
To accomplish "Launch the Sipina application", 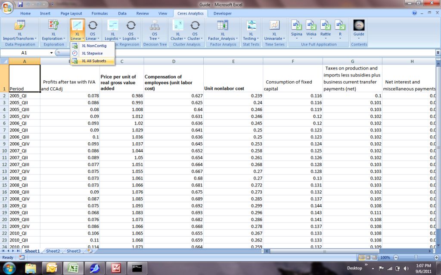I will point(296,29).
